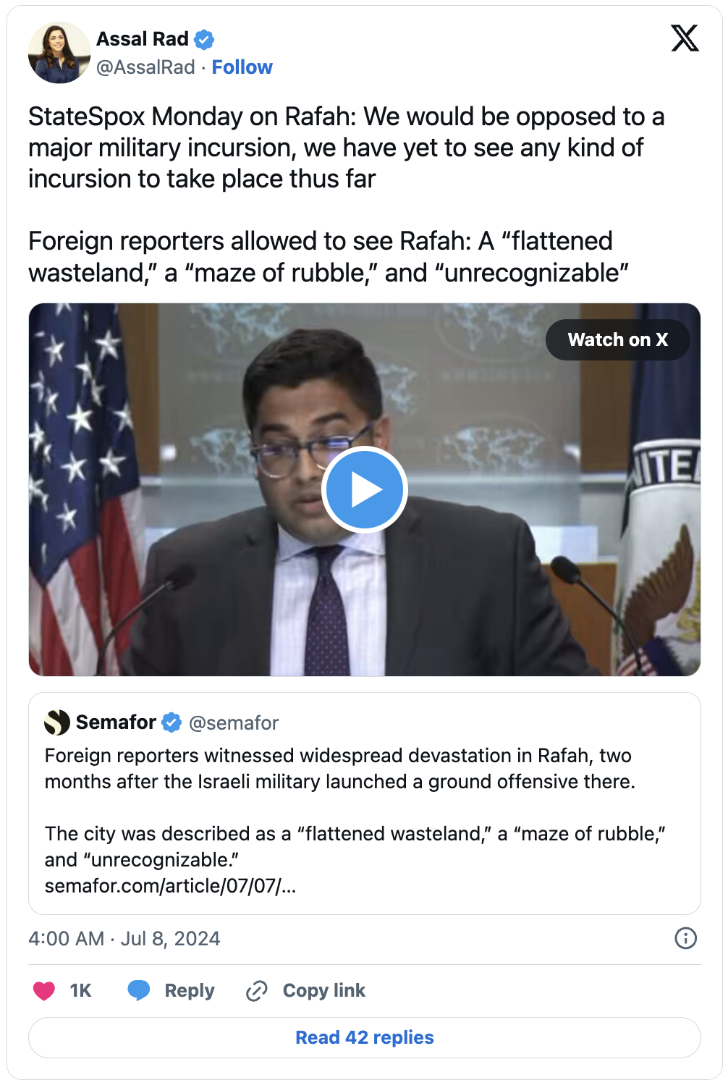The image size is (728, 1080).
Task: Click the @AssalRad handle
Action: tap(145, 67)
